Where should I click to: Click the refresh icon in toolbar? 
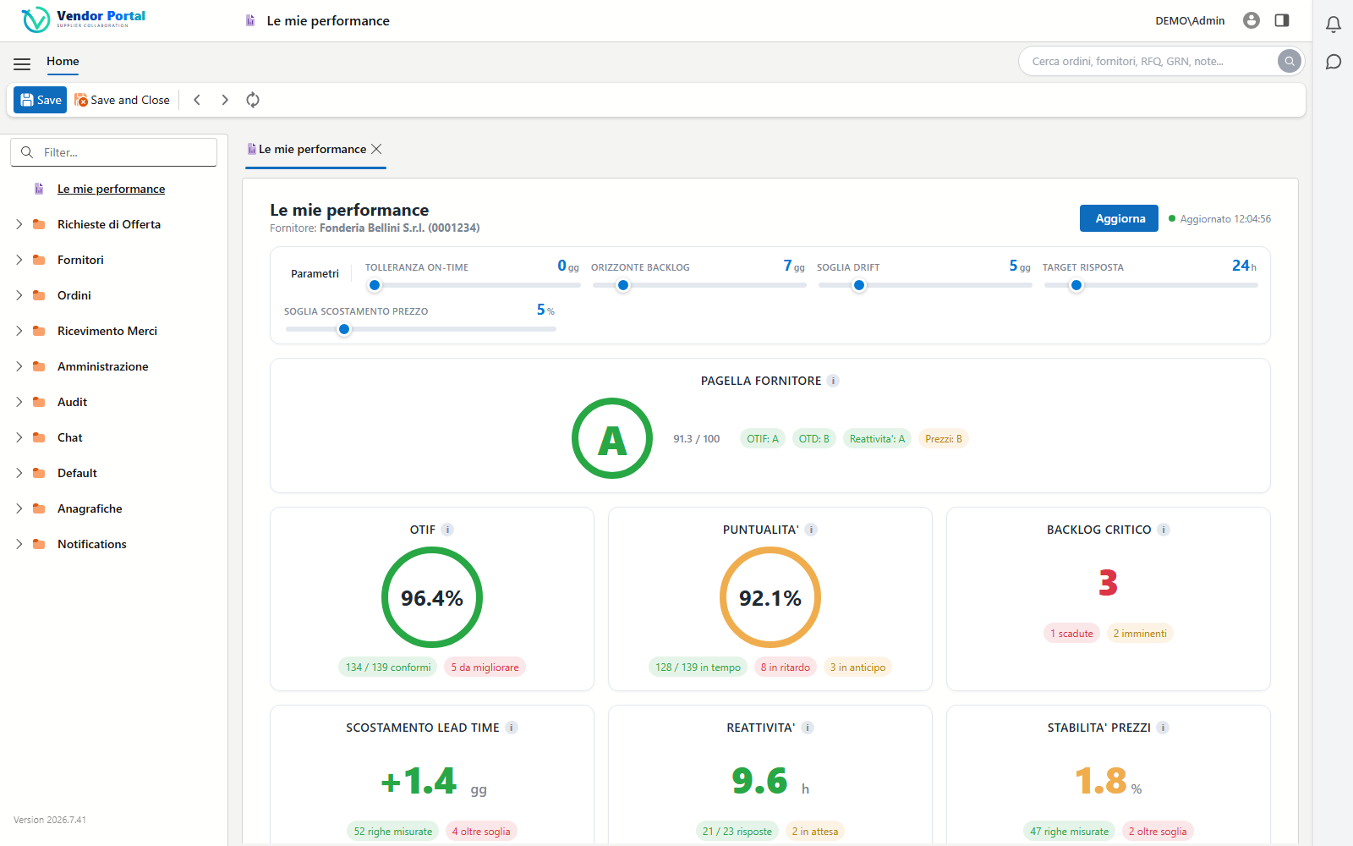pyautogui.click(x=253, y=100)
